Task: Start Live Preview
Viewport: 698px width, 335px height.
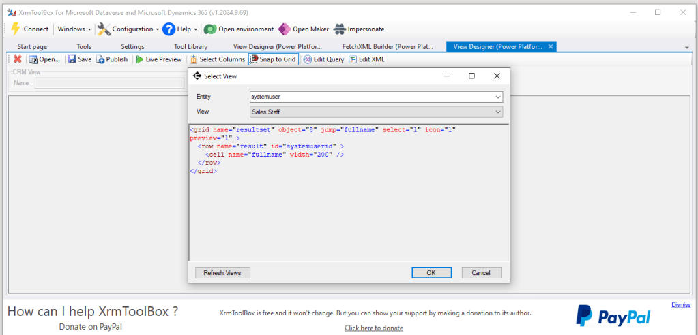Action: 158,59
